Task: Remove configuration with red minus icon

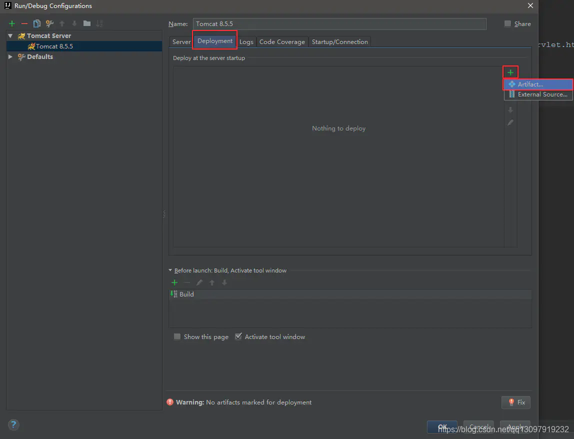Action: (x=24, y=24)
